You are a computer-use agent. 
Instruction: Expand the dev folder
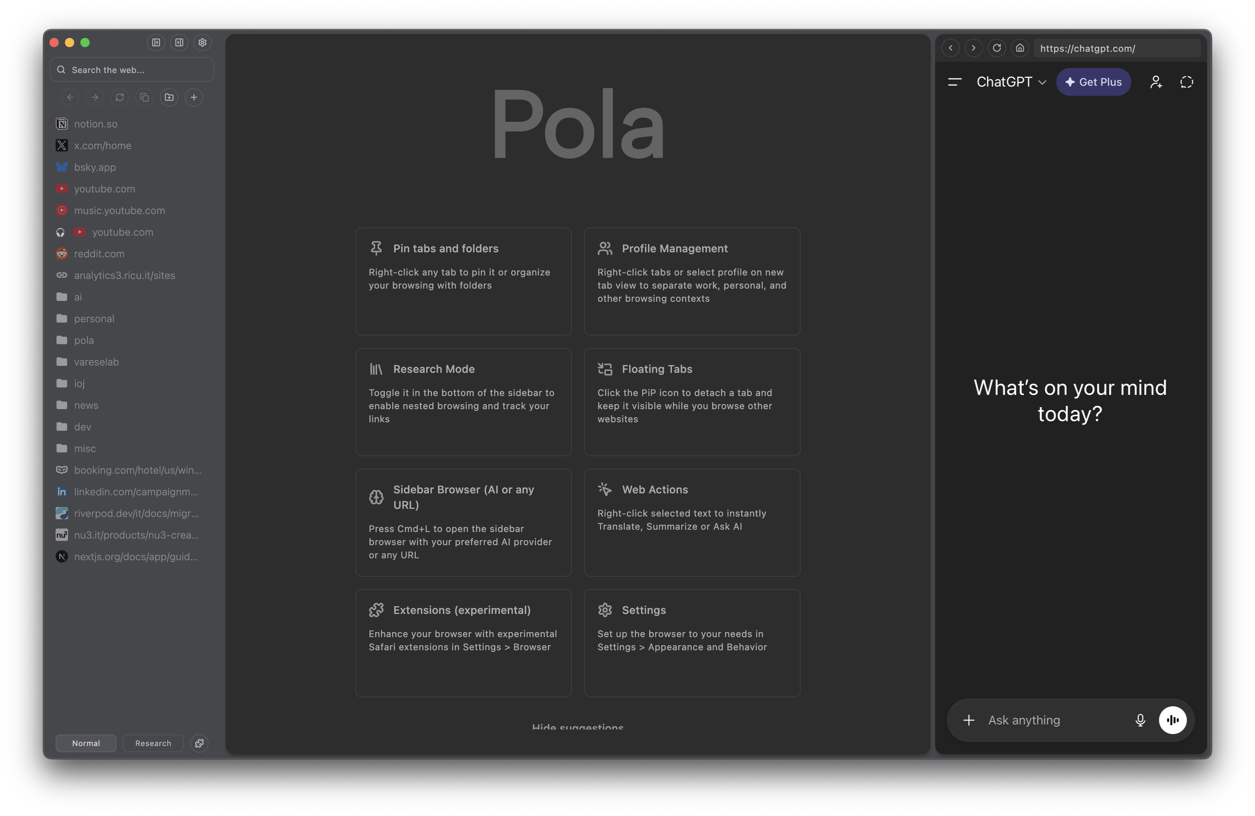82,427
